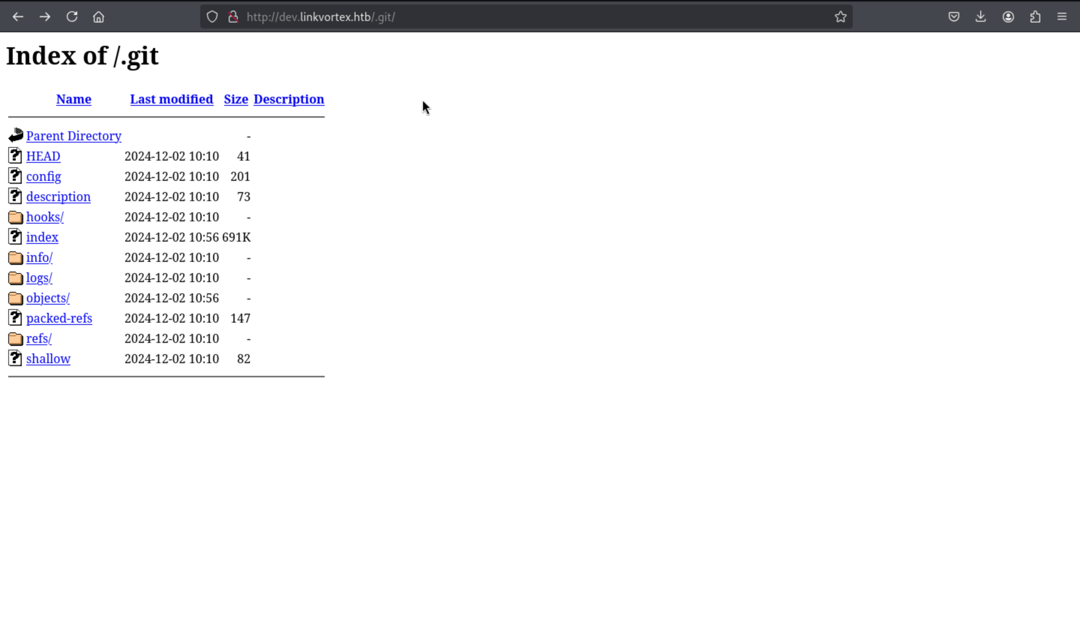Show the Downloads panel
The width and height of the screenshot is (1080, 619).
click(981, 17)
